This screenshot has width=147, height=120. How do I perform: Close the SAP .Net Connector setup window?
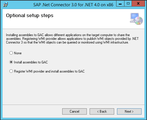138,4
